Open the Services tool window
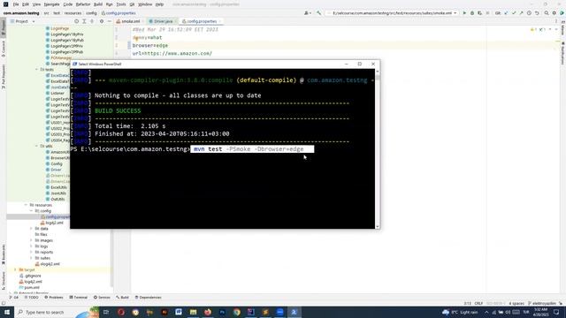 point(102,298)
